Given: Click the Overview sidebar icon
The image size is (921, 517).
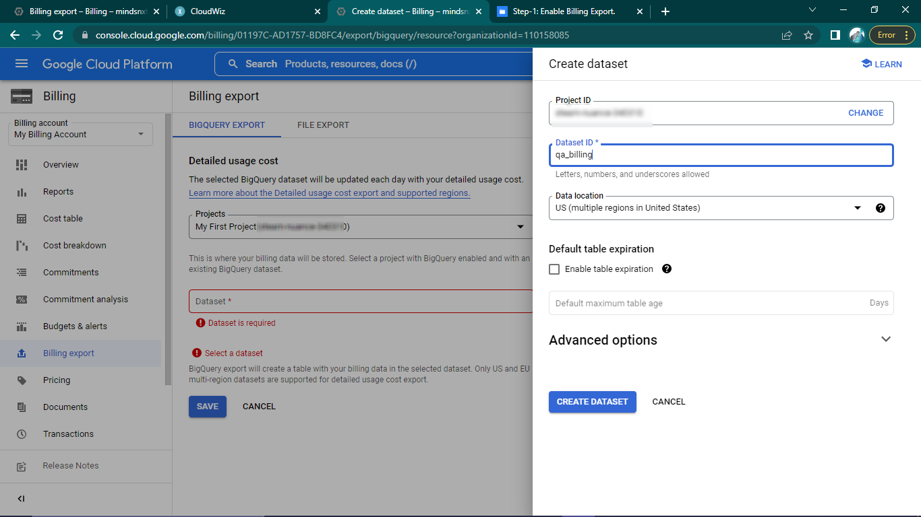Looking at the screenshot, I should [22, 165].
